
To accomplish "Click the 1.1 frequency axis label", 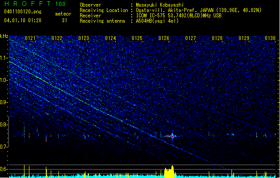I will click(4, 58).
